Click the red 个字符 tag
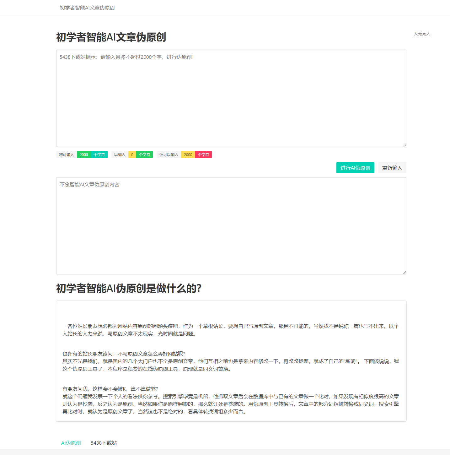Screen dimensions: 450x455 pos(203,154)
